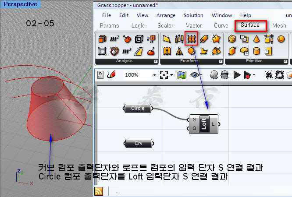
Task: Click the black play rebuild solution icon
Action: pyautogui.click(x=237, y=75)
